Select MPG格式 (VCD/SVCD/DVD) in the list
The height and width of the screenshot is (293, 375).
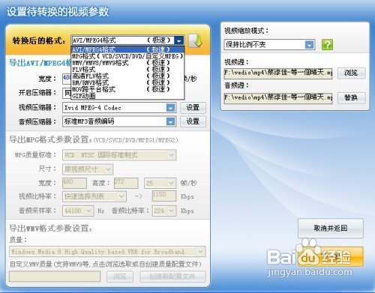(x=127, y=56)
